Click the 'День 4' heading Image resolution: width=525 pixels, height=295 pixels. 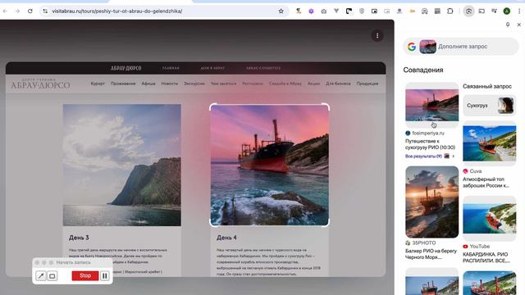[226, 238]
